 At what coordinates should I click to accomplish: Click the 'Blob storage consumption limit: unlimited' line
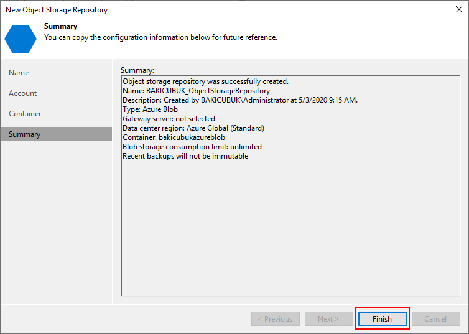[x=192, y=147]
